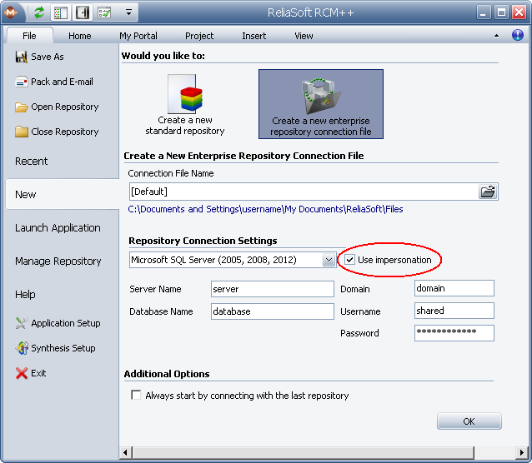Enable Always start by connecting with last repository
Image resolution: width=532 pixels, height=463 pixels.
coord(136,396)
